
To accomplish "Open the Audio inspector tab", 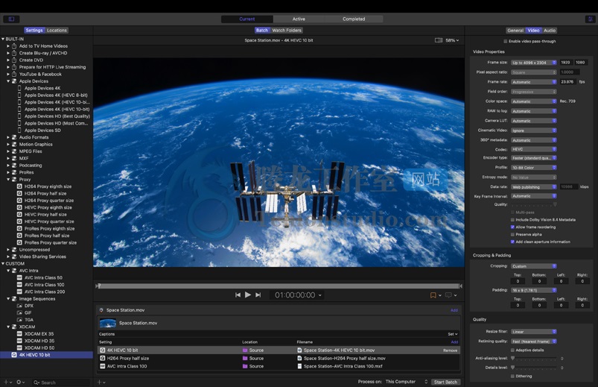I will tap(550, 30).
